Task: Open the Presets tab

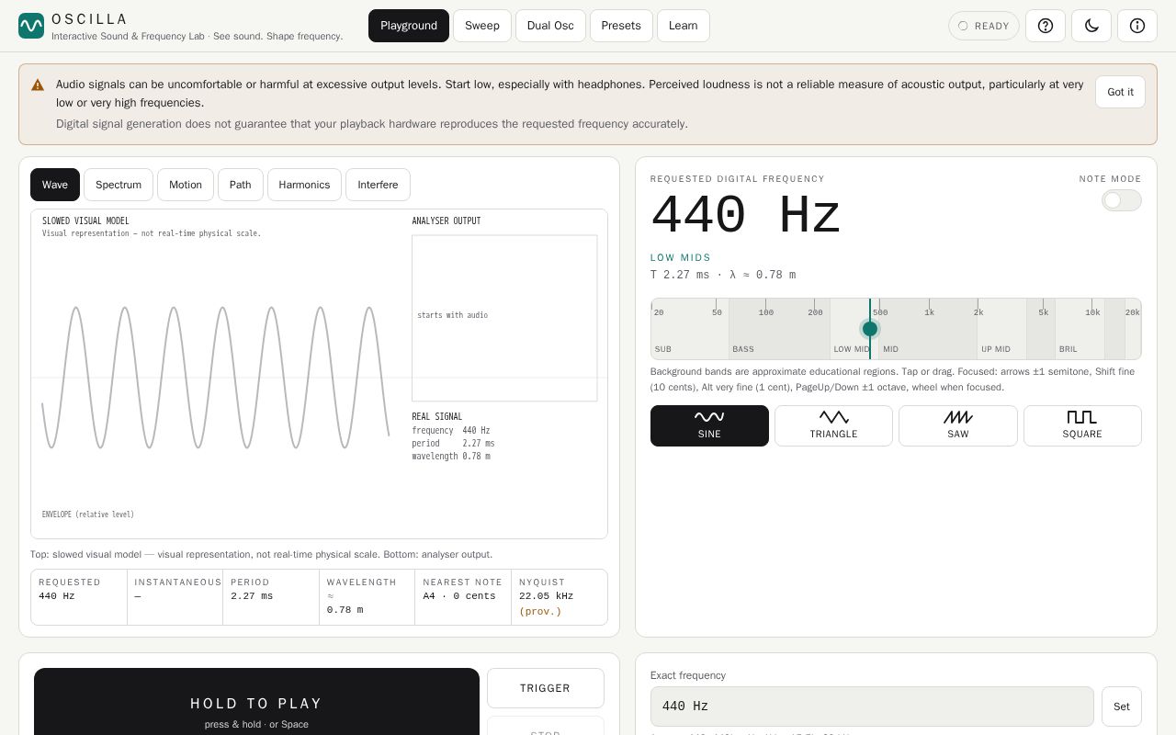Action: point(621,26)
